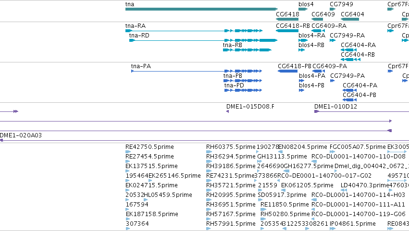Choose EST RC0-DL0001-140700-119-G06
409x231 pixels.
pyautogui.click(x=359, y=214)
